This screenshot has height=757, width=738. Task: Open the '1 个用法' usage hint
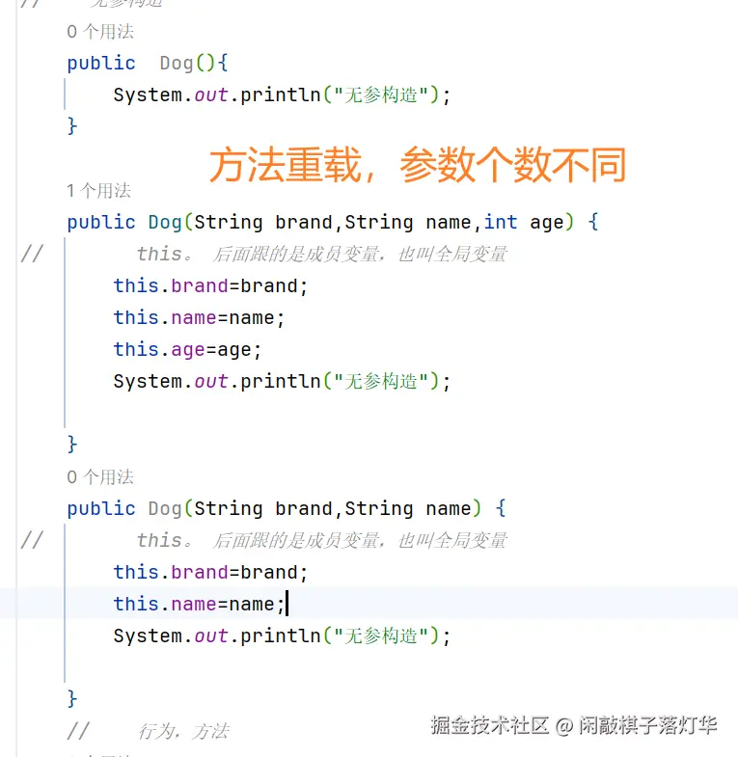[x=98, y=191]
